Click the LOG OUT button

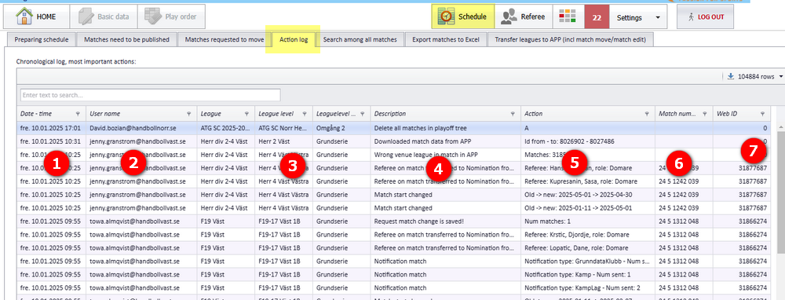pos(705,16)
